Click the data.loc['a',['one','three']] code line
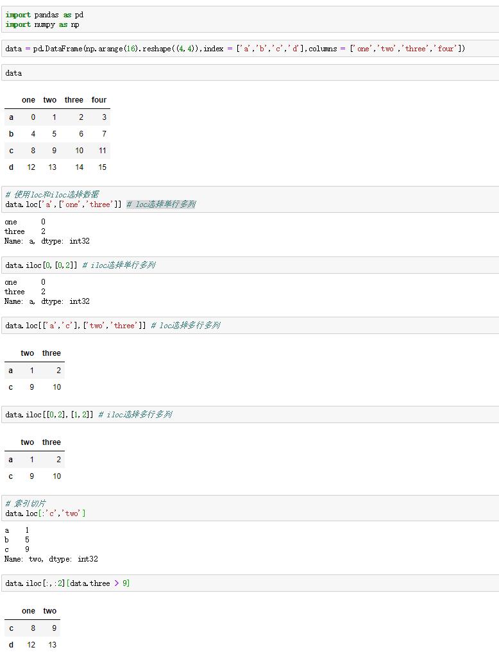499x652 pixels. [63, 204]
